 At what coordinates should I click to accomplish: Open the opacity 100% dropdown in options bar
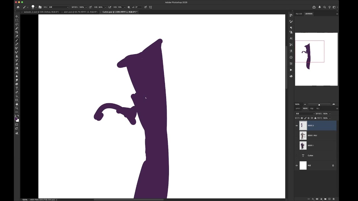coord(86,7)
